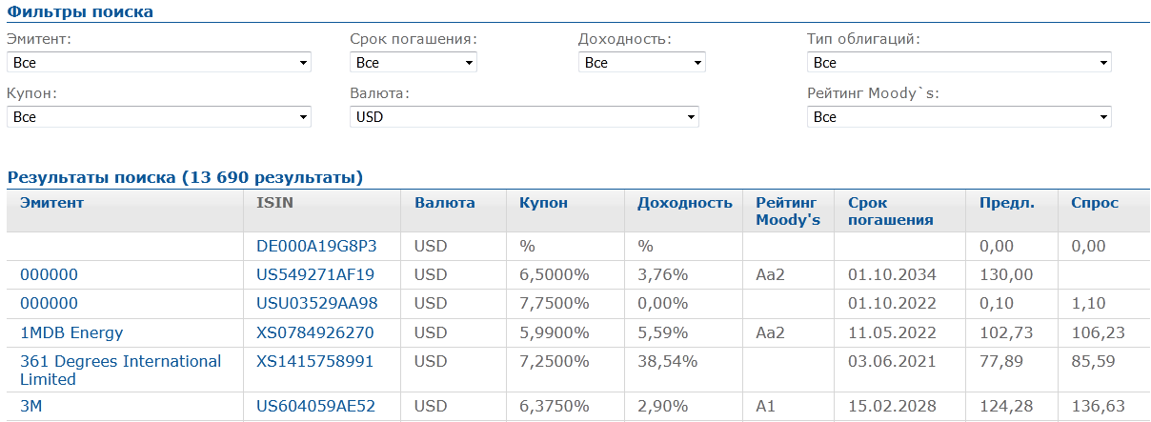Open ISIN link US604059AE52
The height and width of the screenshot is (422, 1151).
pos(315,407)
